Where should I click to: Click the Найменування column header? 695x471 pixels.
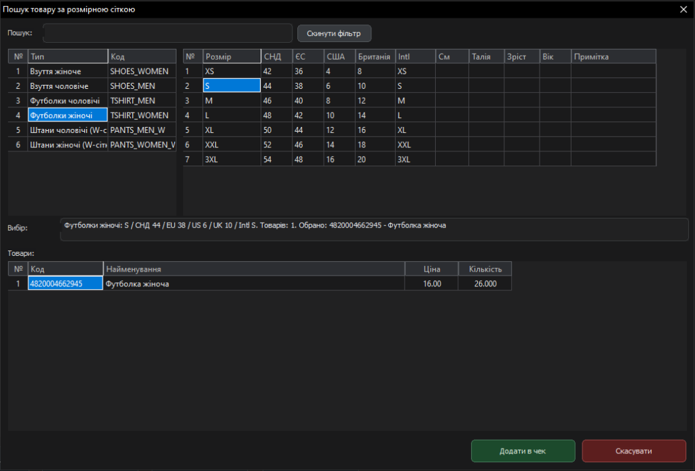[253, 269]
